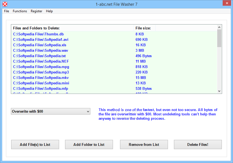This screenshot has height=163, width=233.
Task: Click the file list scrollbar thumb
Action: [219, 38]
